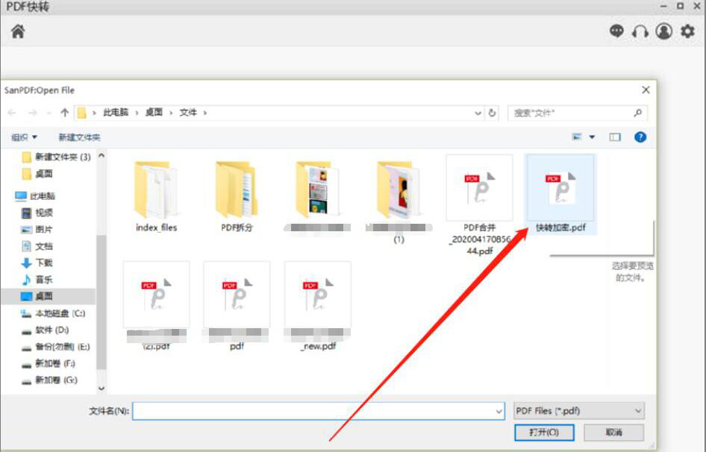Open the blue help icon
Screen dimensions: 706x452
click(x=640, y=136)
